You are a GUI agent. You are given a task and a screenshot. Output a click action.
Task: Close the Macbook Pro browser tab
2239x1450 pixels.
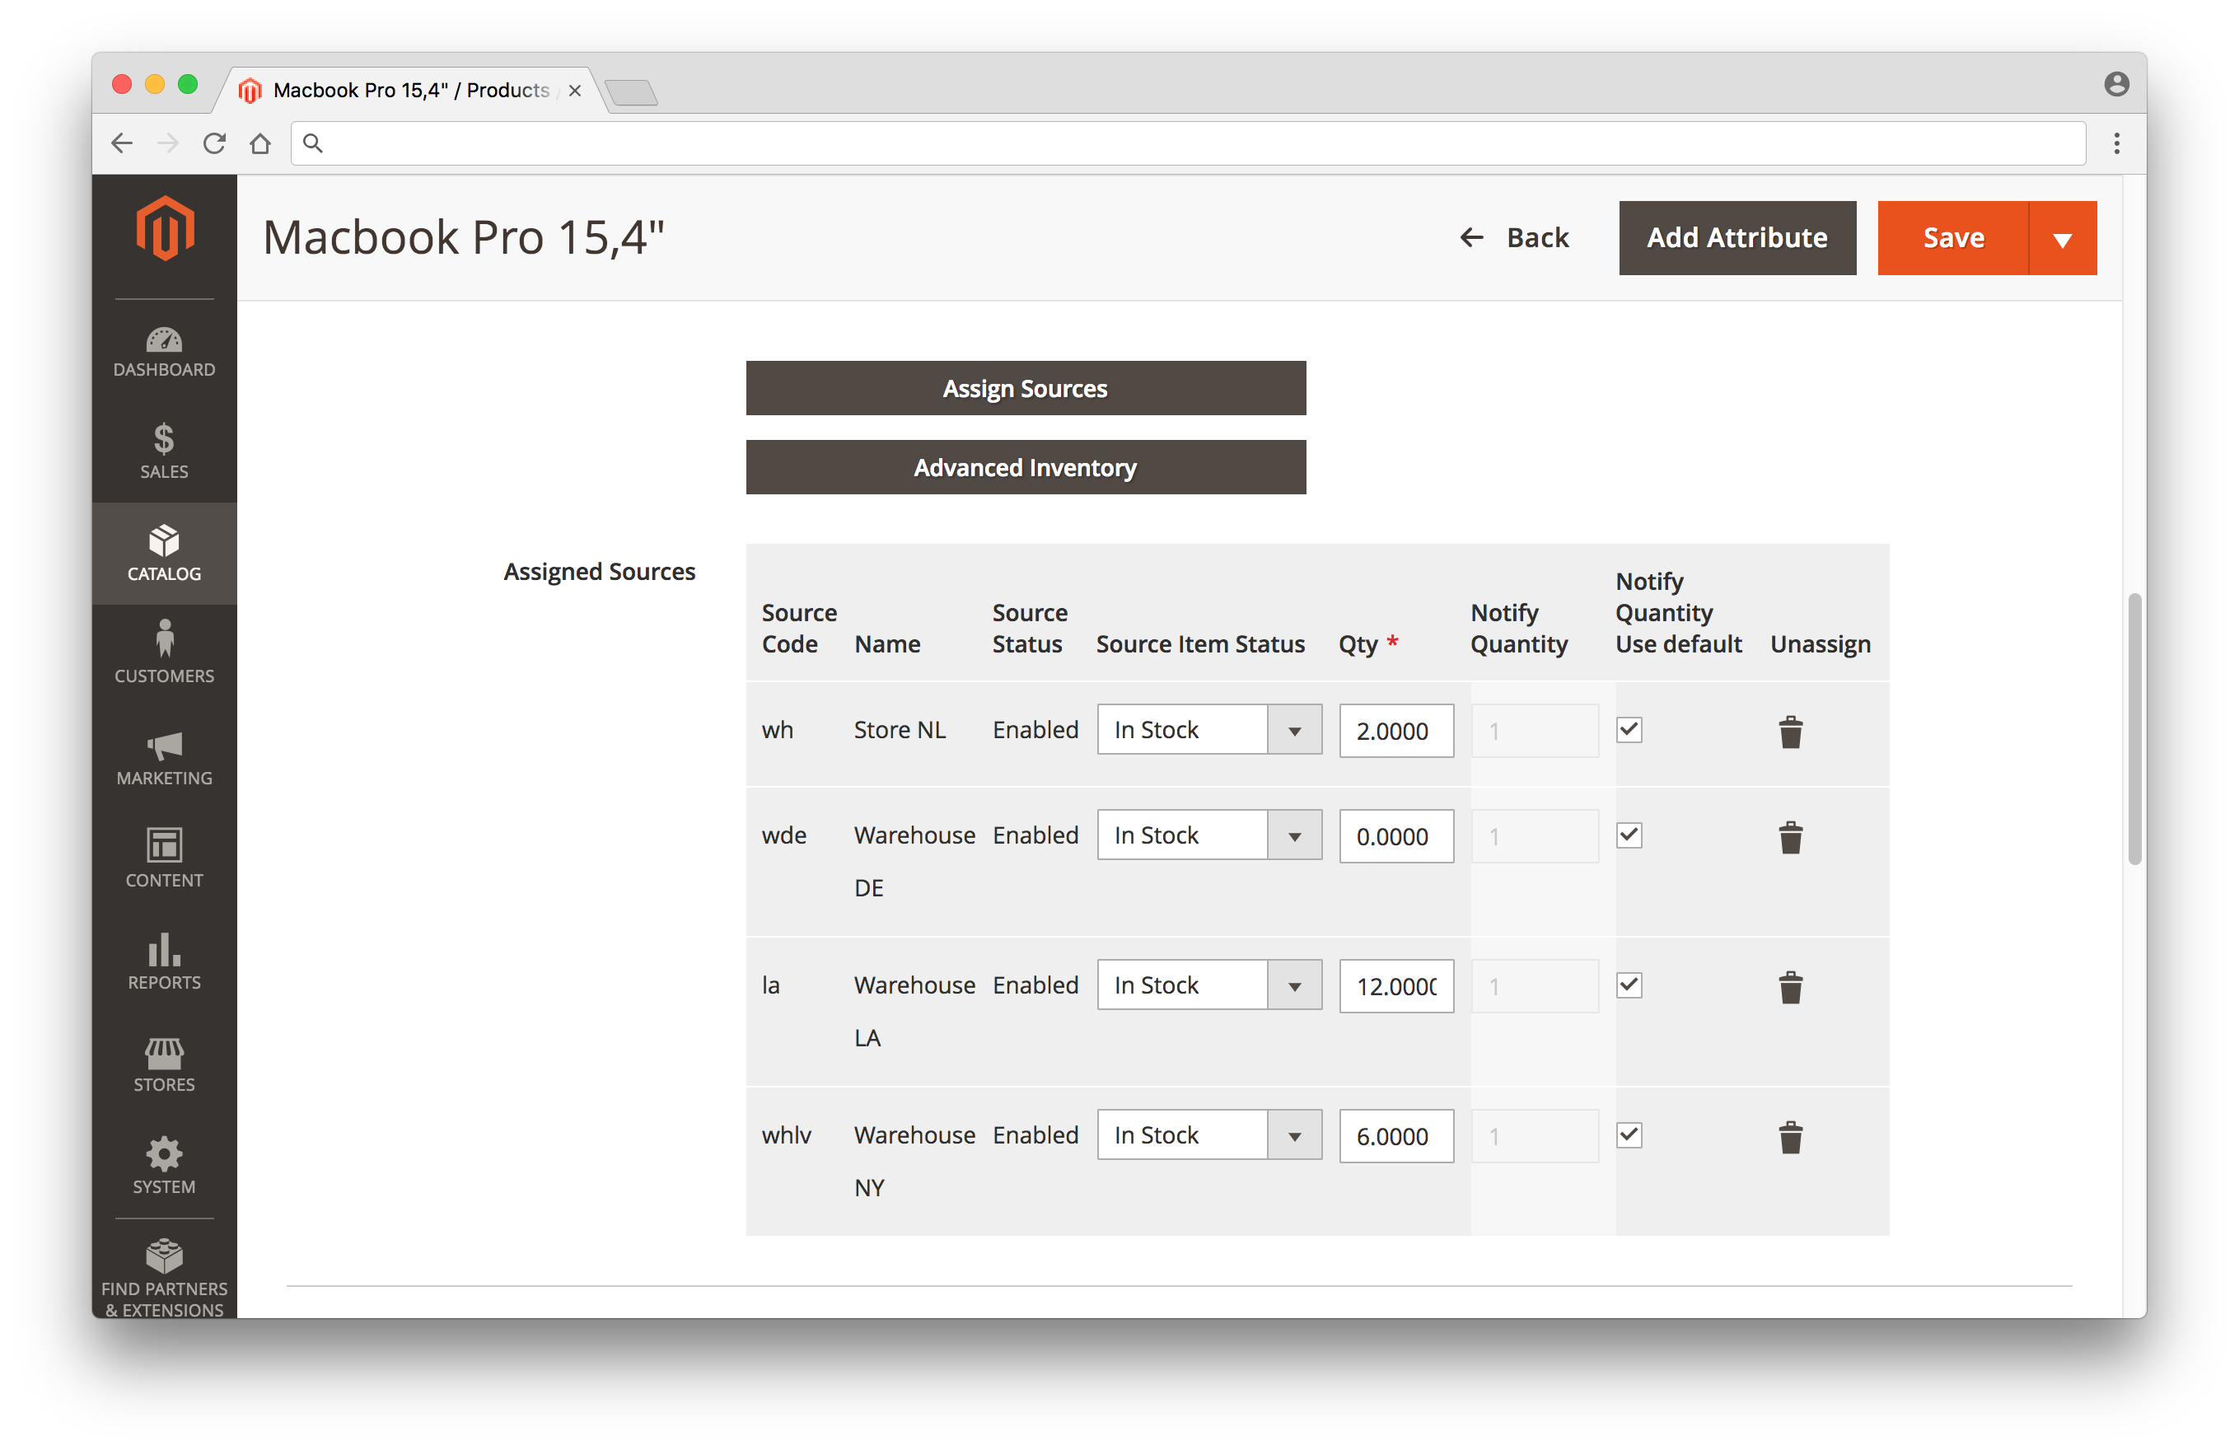coord(575,91)
